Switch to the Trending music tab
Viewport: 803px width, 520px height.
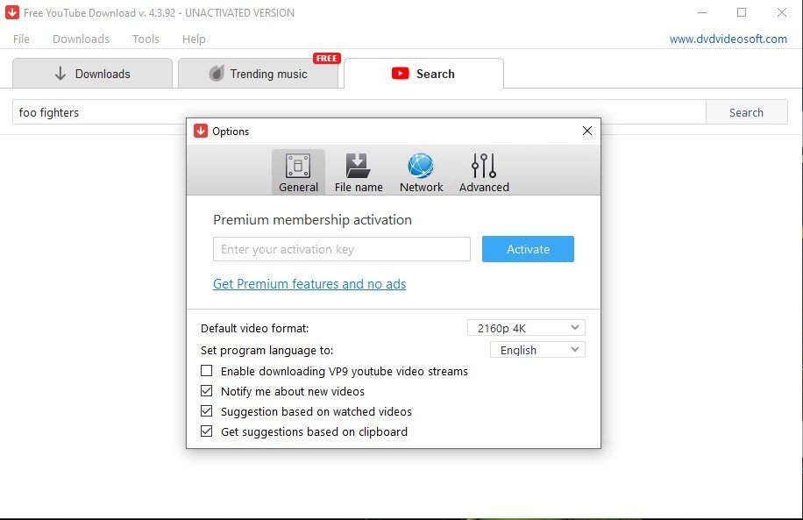[x=258, y=74]
